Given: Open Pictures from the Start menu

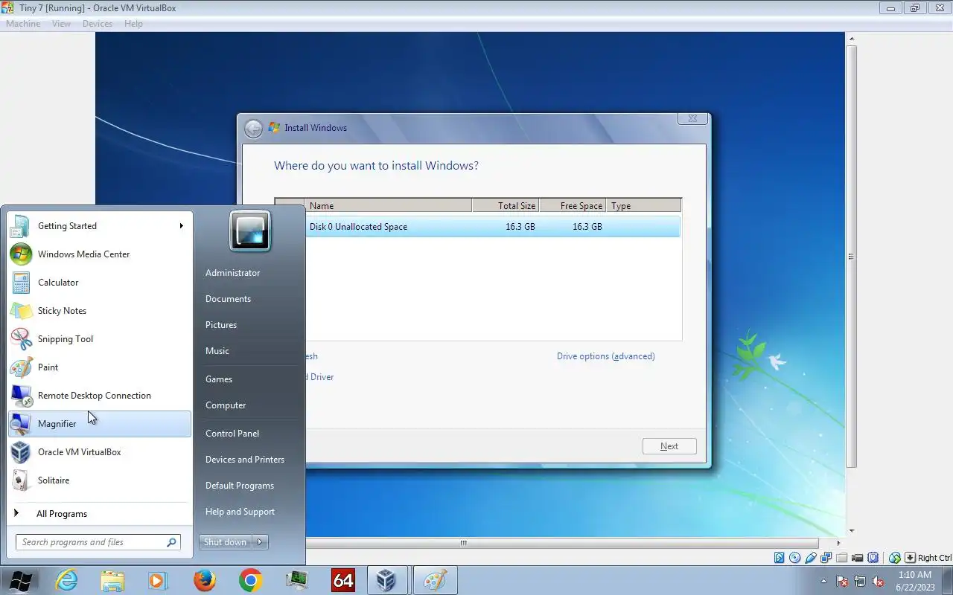Looking at the screenshot, I should point(221,325).
